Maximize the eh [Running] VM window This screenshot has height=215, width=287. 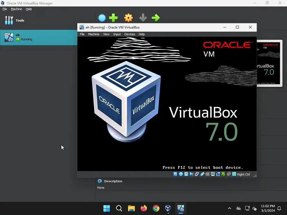237,27
